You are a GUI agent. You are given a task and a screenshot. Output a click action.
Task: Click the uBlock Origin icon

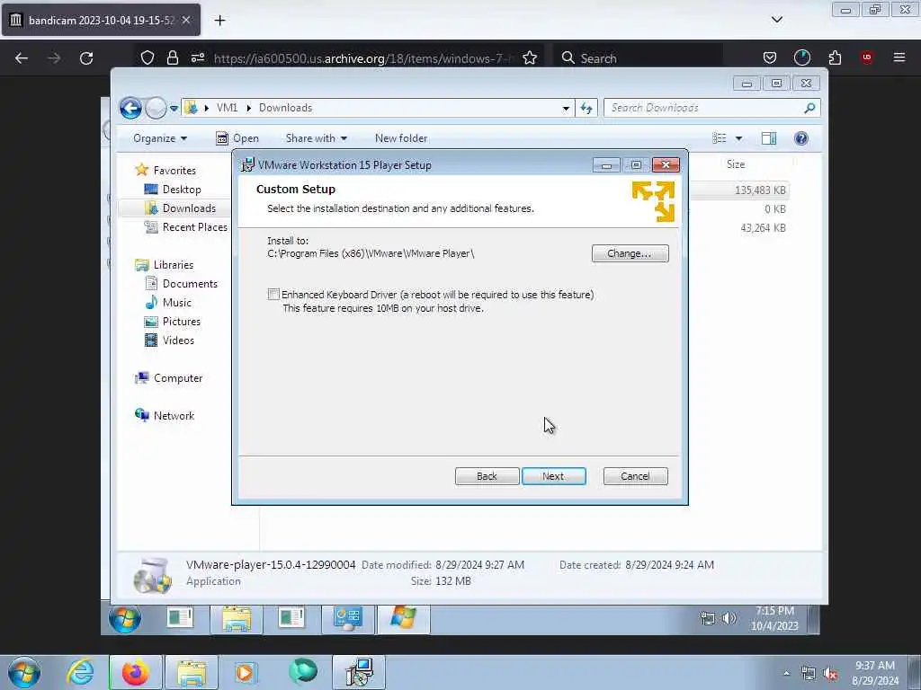(867, 57)
